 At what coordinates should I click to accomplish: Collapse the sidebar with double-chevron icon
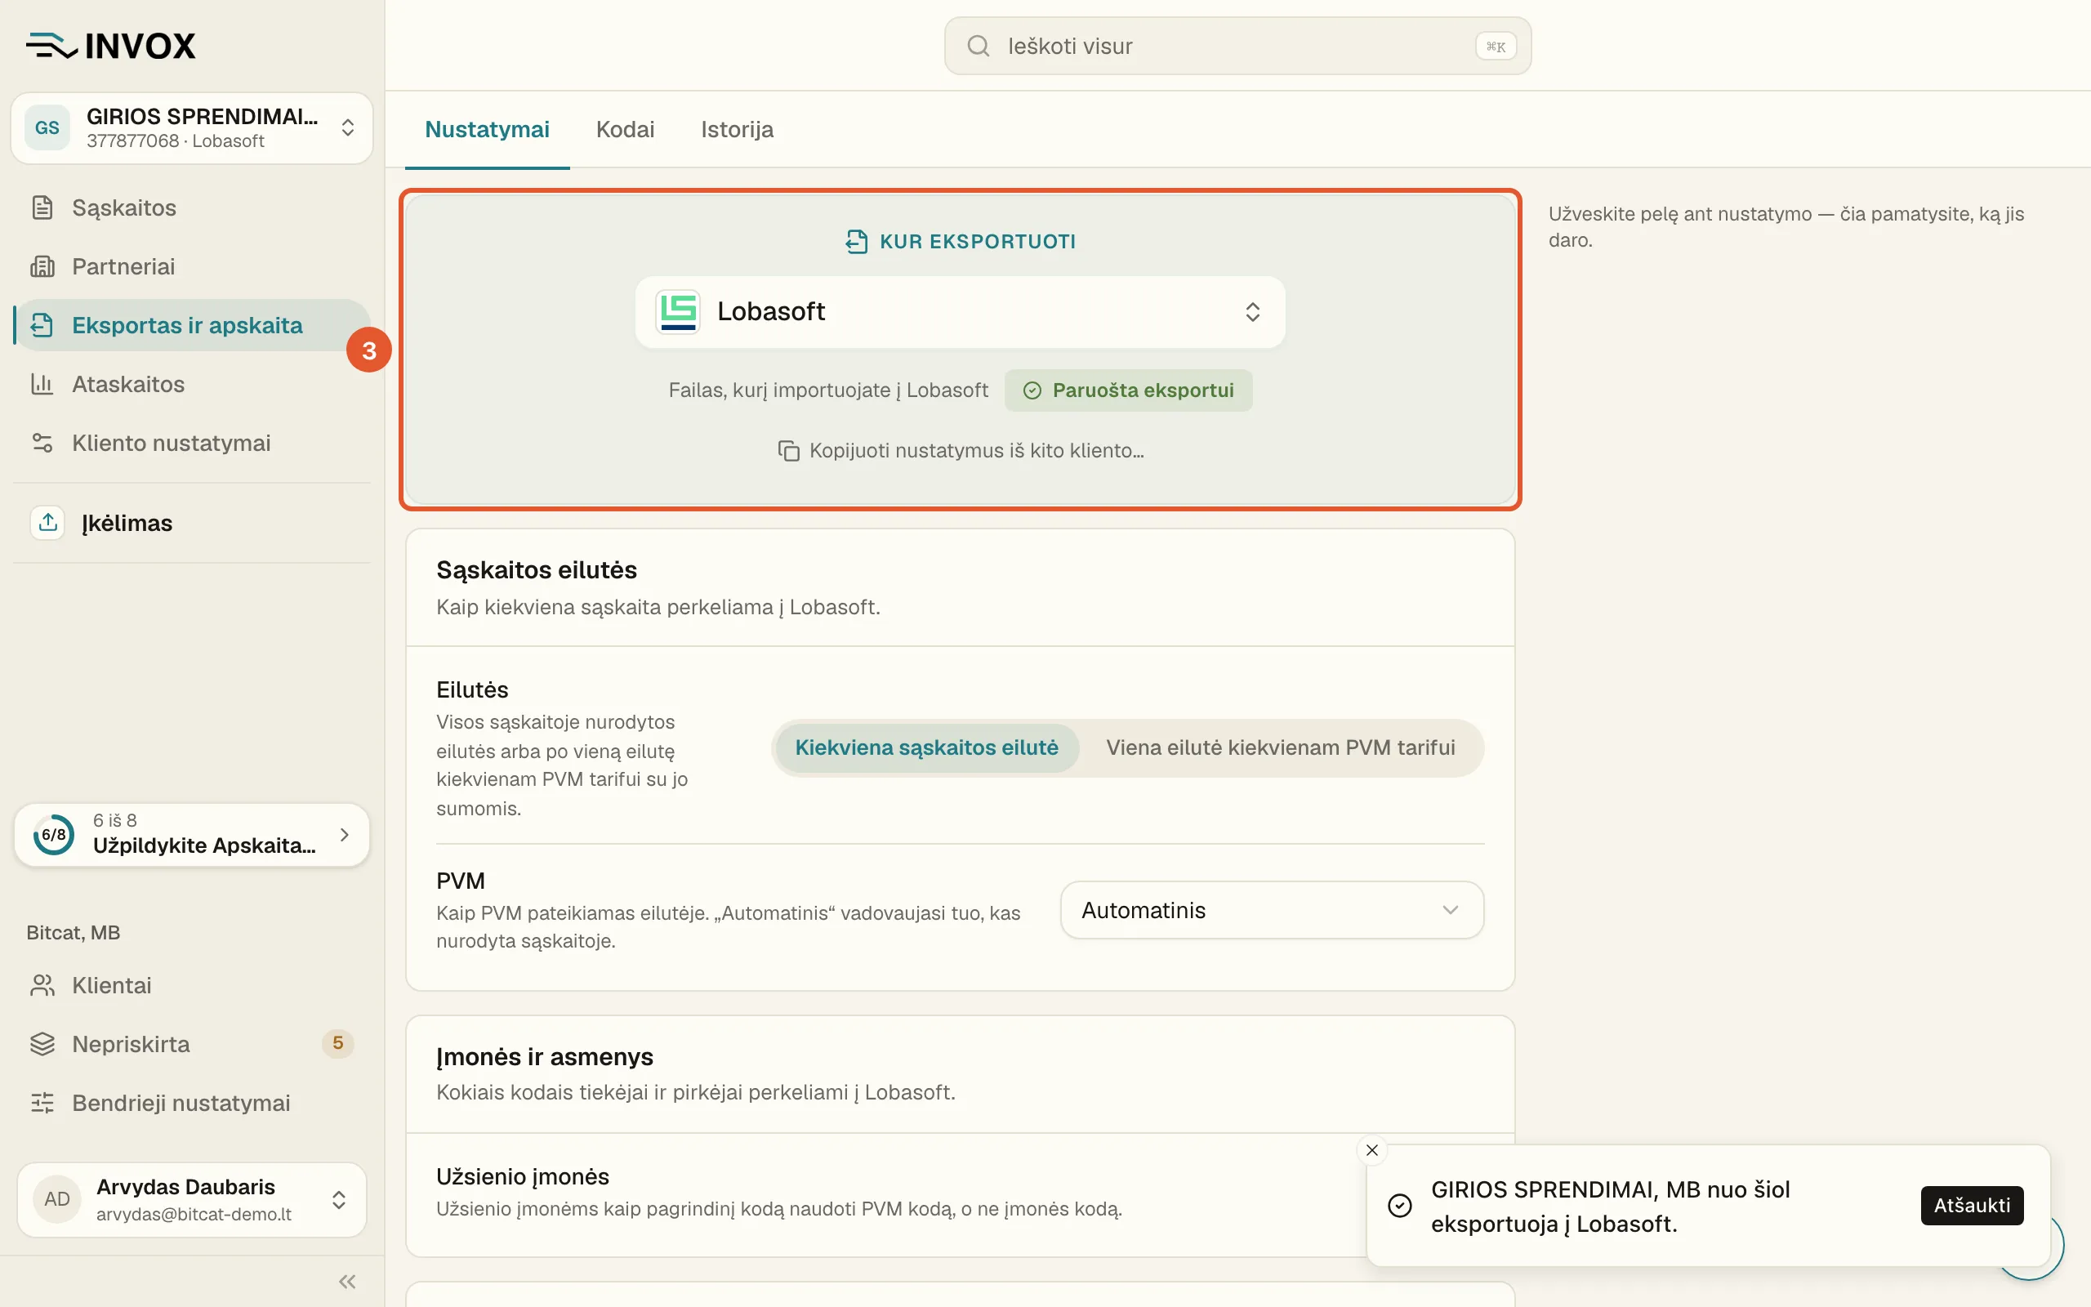[347, 1281]
